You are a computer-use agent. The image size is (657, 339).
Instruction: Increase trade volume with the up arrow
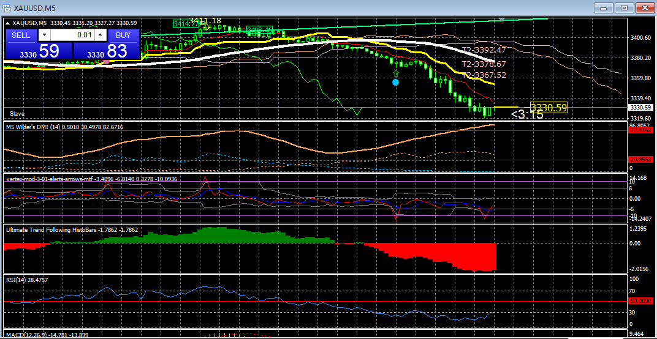[101, 35]
